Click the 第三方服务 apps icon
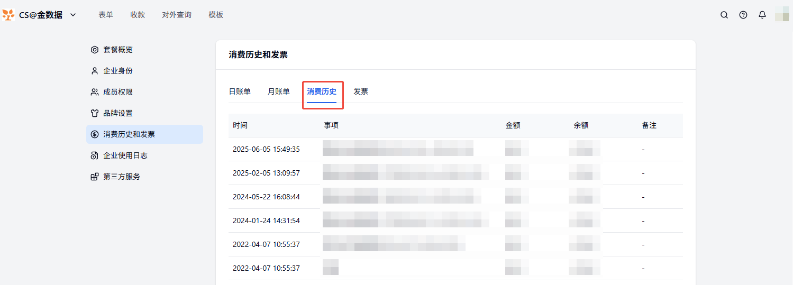793x285 pixels. point(95,177)
